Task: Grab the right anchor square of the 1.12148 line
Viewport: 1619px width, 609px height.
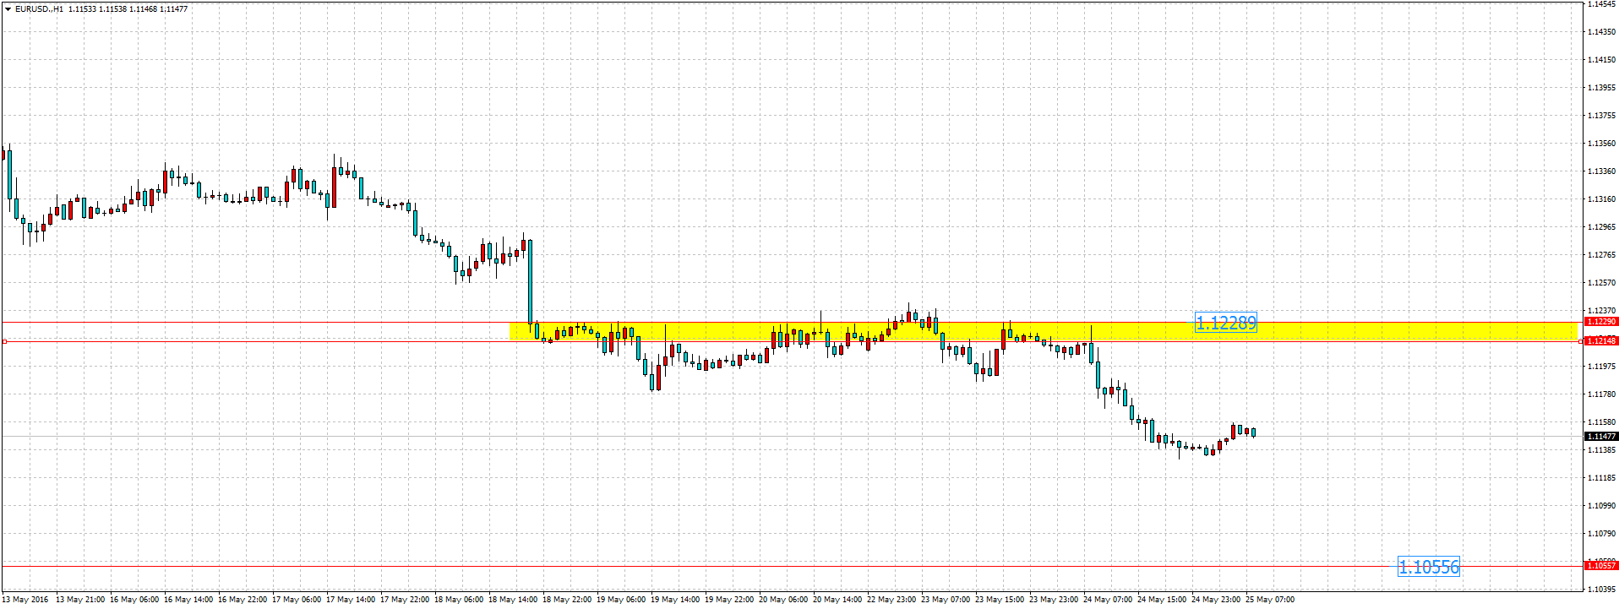Action: coord(1580,341)
